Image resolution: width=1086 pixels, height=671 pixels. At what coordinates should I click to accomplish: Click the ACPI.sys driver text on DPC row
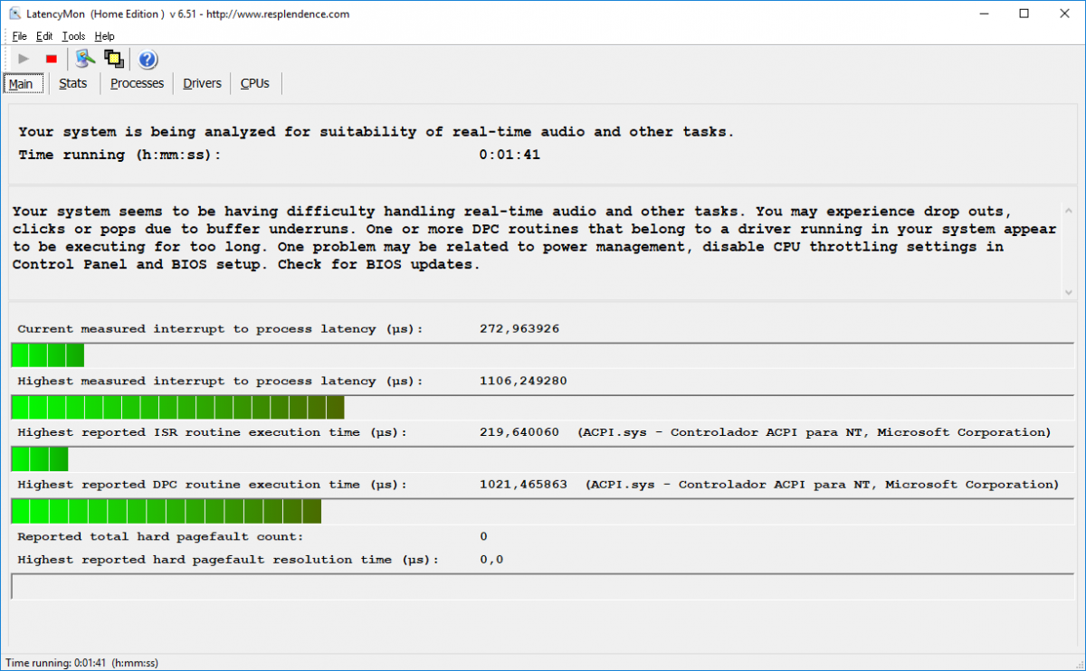(x=823, y=485)
